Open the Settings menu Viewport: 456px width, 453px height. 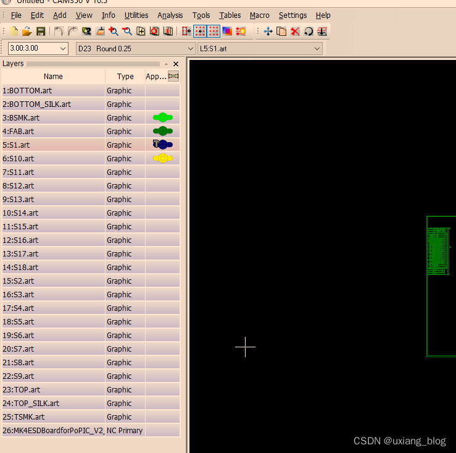pos(292,15)
